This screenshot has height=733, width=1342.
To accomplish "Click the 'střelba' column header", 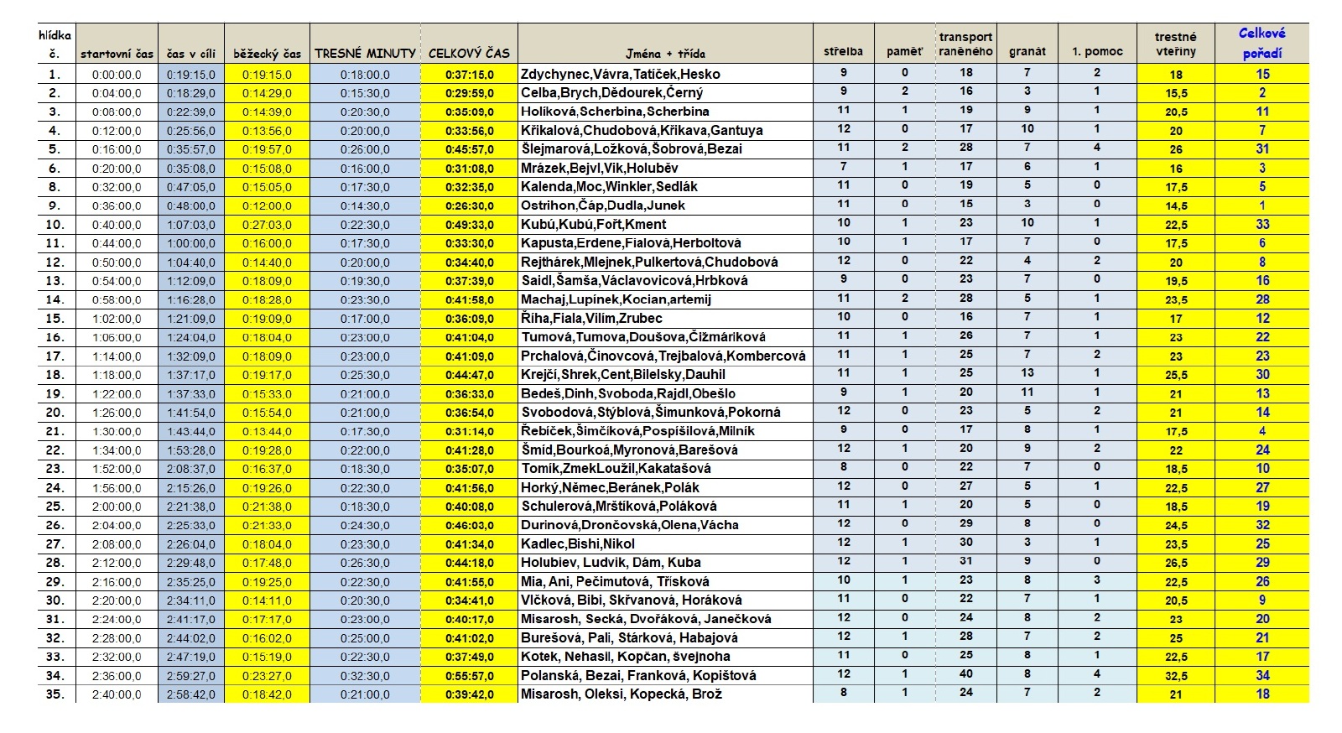I will (843, 51).
